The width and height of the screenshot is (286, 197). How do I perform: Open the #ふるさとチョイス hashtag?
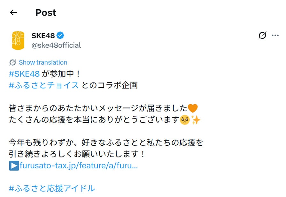click(44, 85)
